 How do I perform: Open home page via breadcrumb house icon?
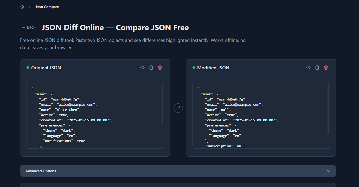(22, 6)
